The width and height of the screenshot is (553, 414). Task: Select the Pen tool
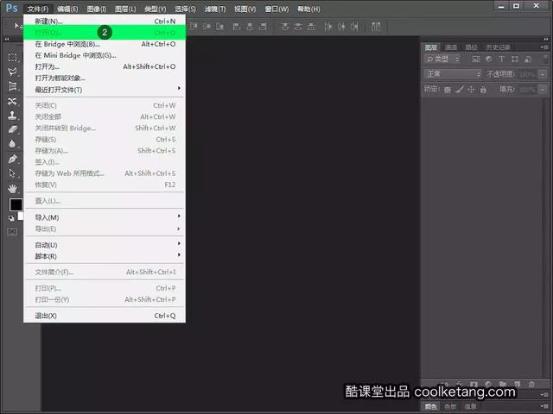click(13, 159)
